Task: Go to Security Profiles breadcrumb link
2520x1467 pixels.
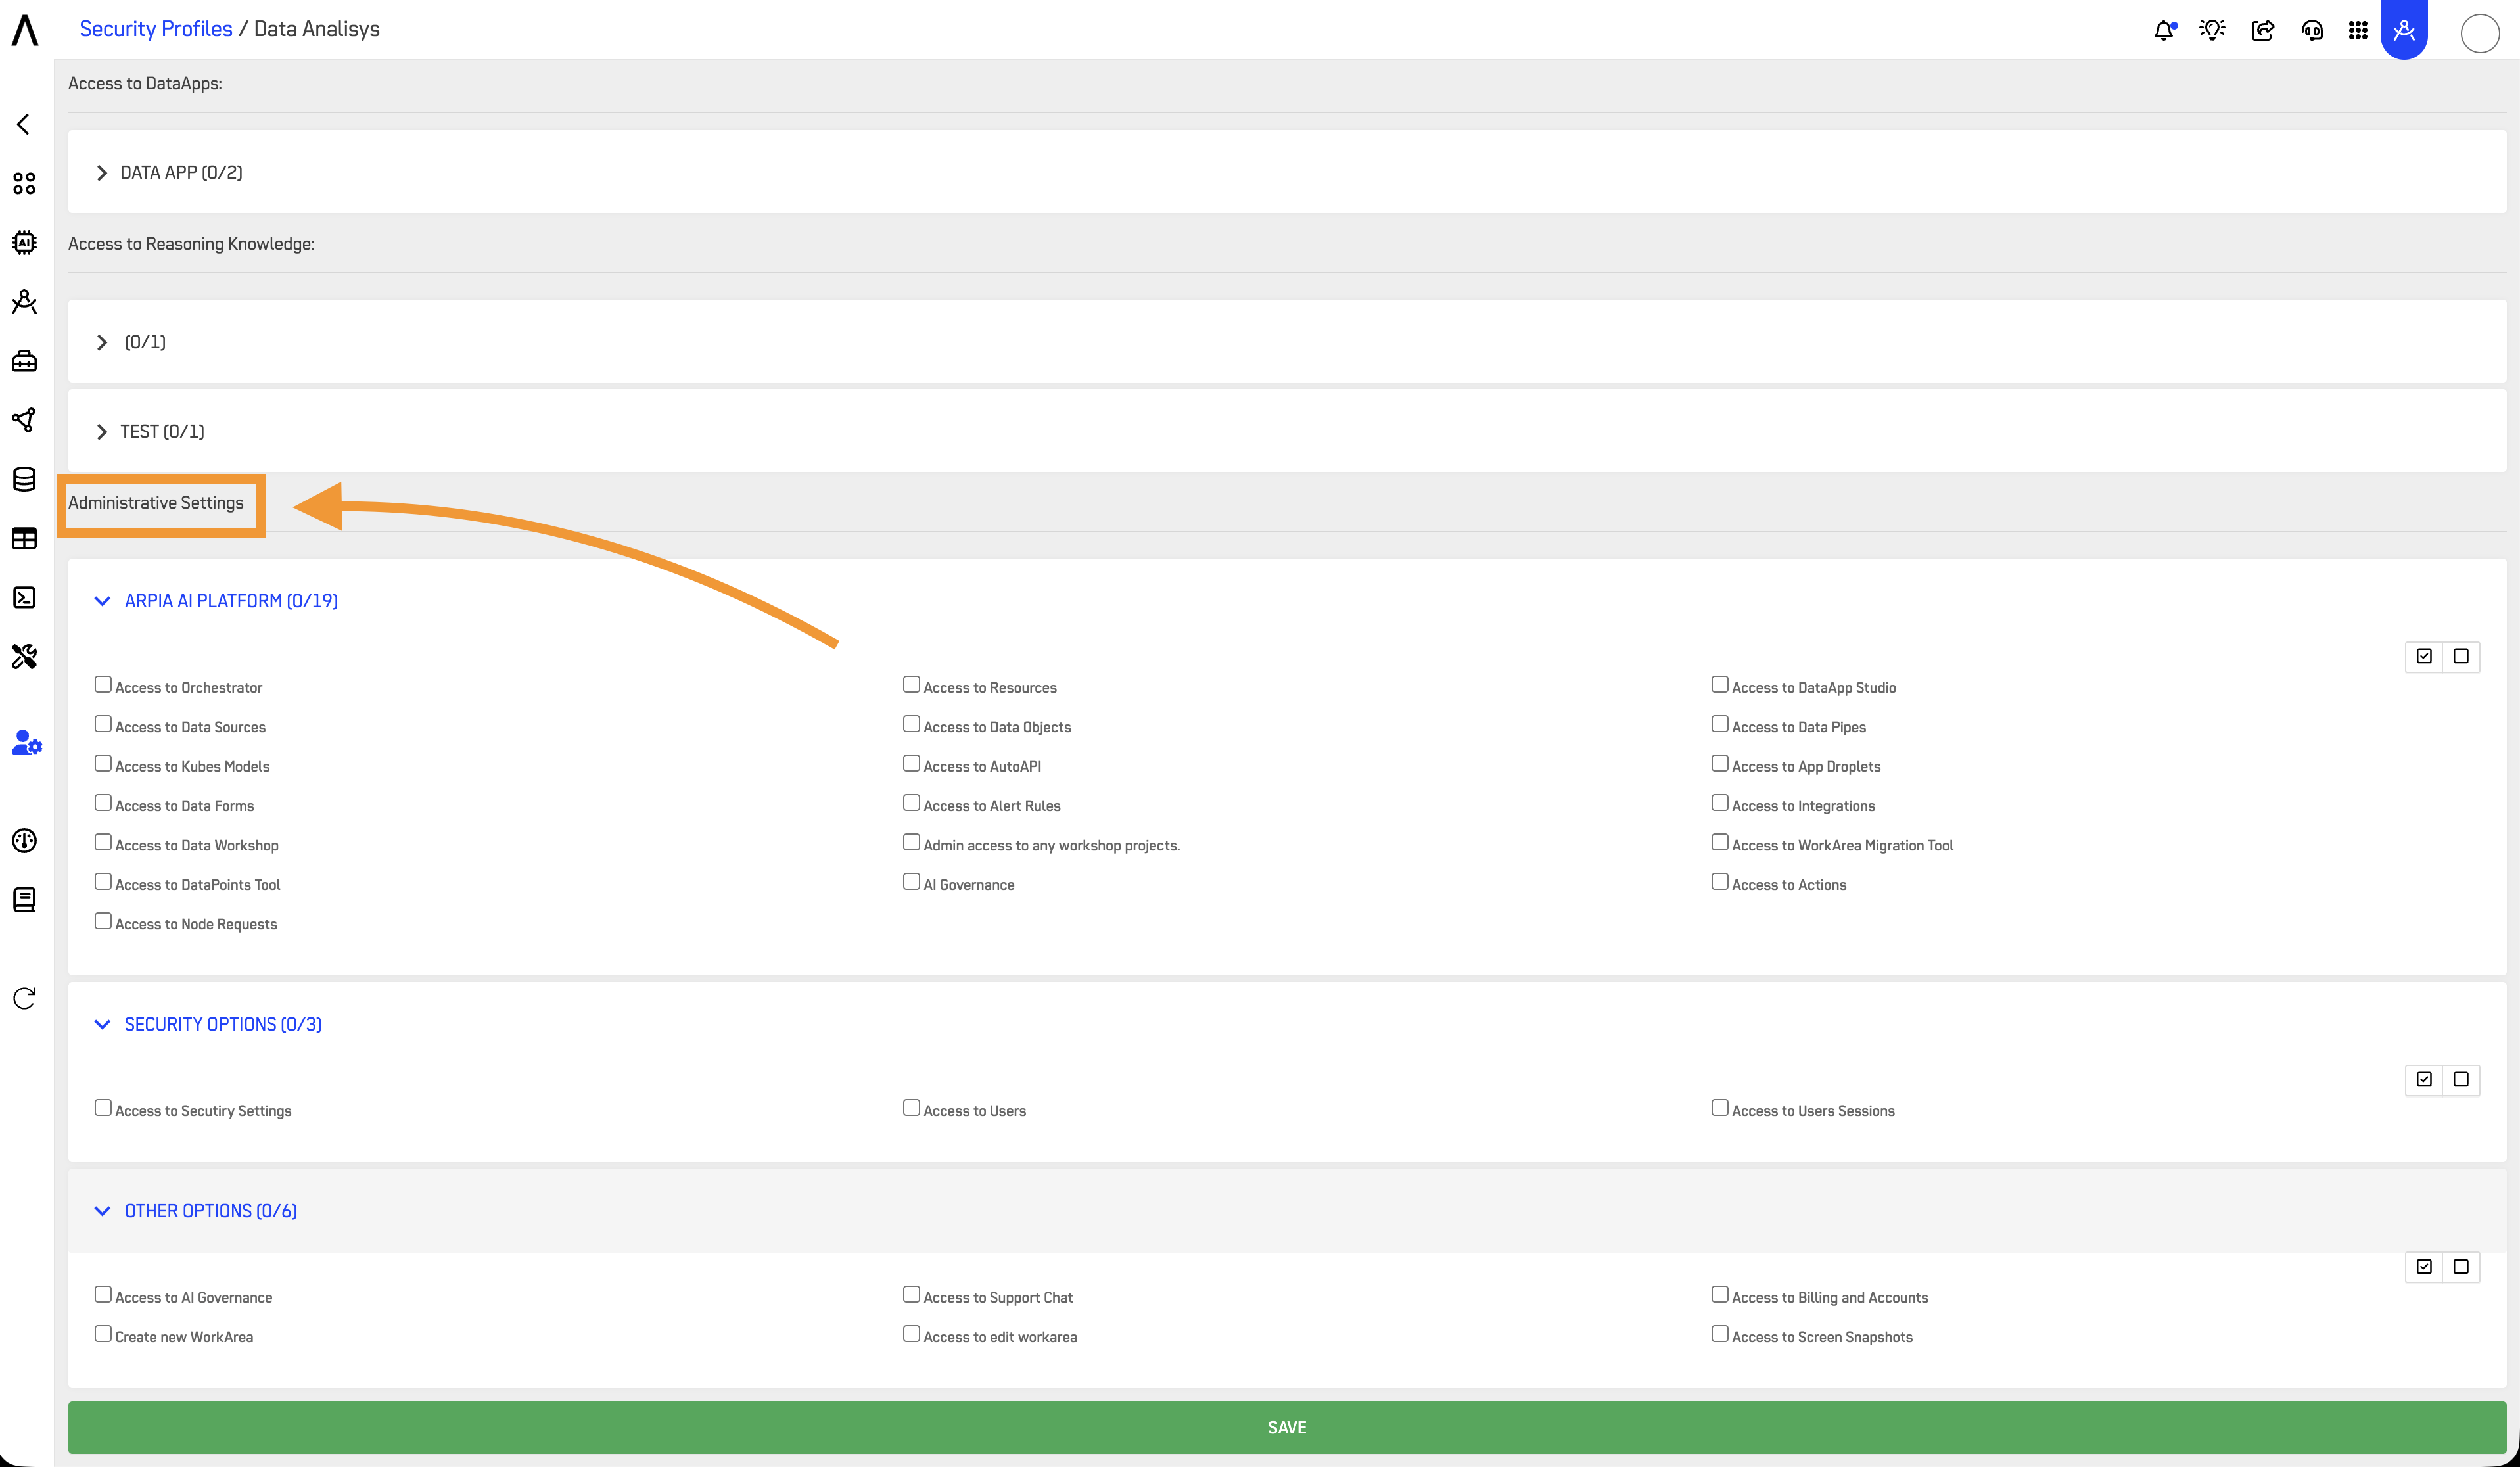Action: 156,29
